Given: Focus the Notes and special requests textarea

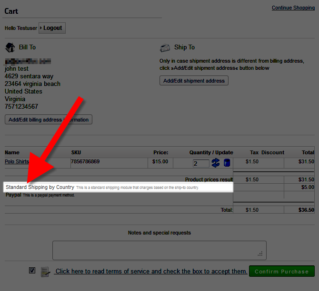Looking at the screenshot, I should [159, 250].
